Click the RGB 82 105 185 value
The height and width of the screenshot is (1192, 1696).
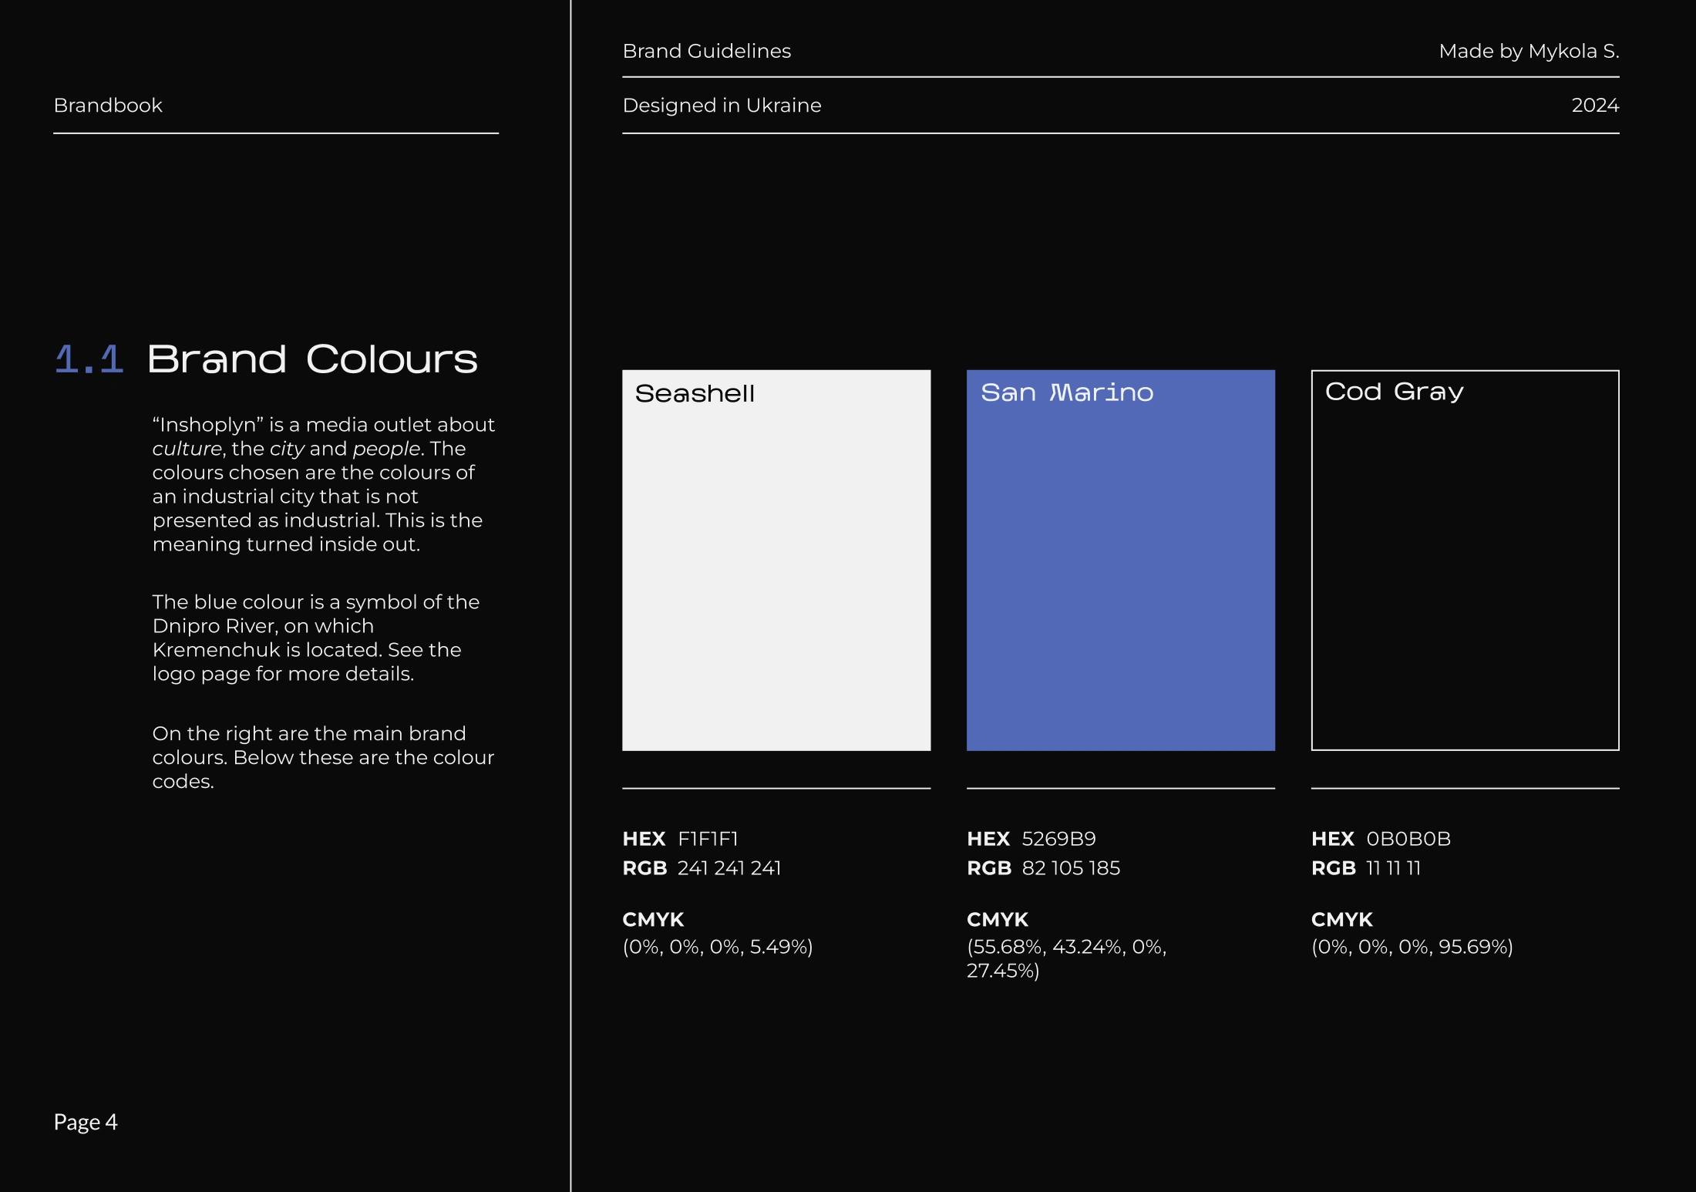click(1043, 868)
